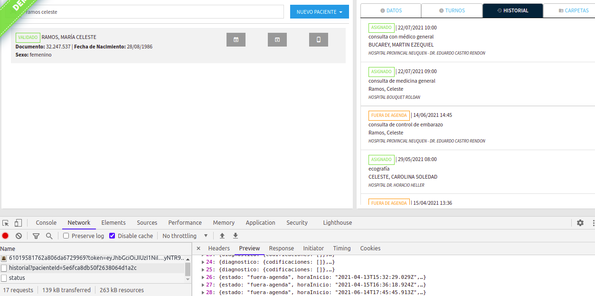Open the Memory DevTools tab

[224, 223]
